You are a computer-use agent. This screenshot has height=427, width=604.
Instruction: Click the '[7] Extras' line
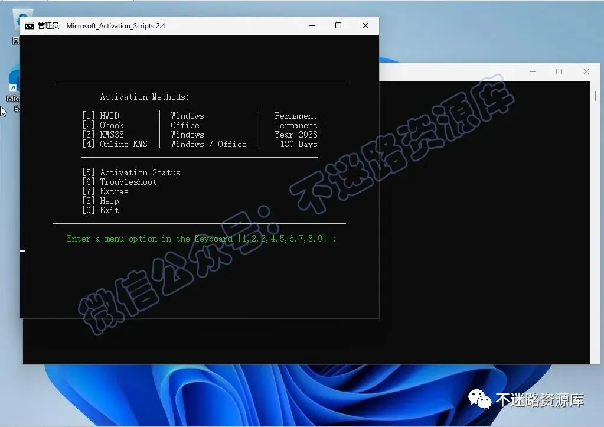point(105,191)
